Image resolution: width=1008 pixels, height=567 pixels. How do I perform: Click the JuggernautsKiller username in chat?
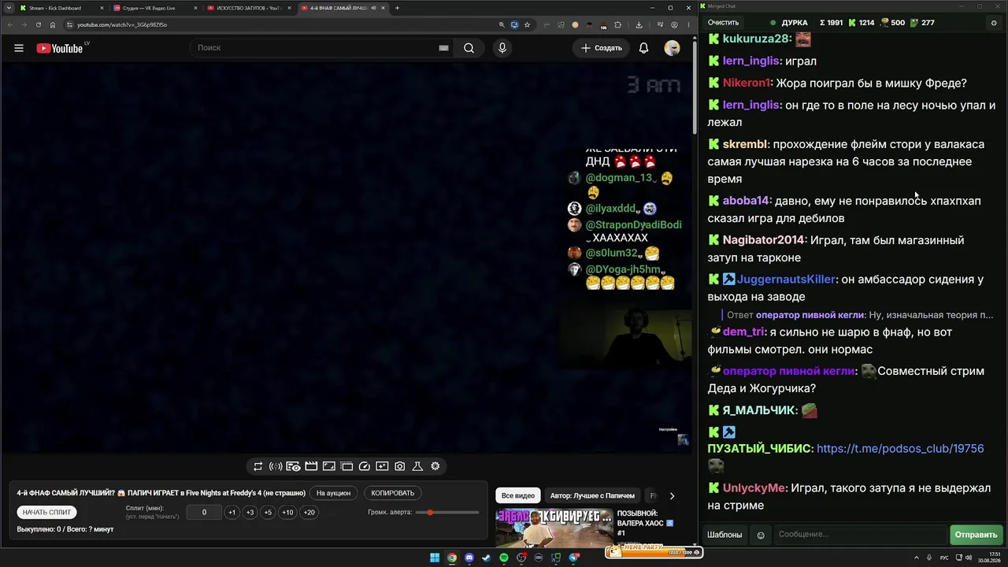786,280
